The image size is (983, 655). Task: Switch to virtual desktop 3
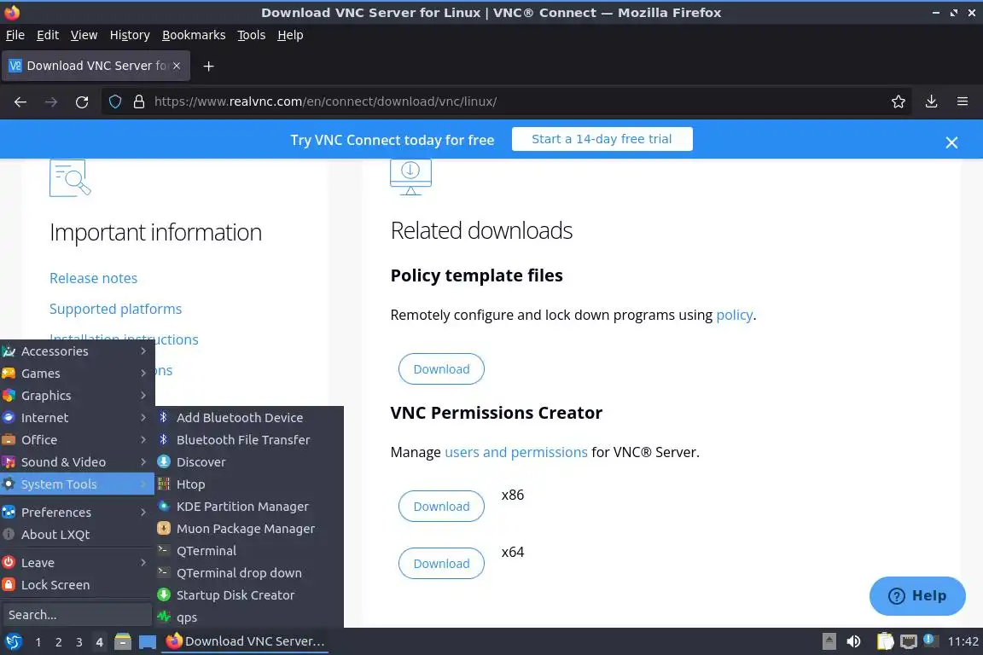click(x=79, y=642)
